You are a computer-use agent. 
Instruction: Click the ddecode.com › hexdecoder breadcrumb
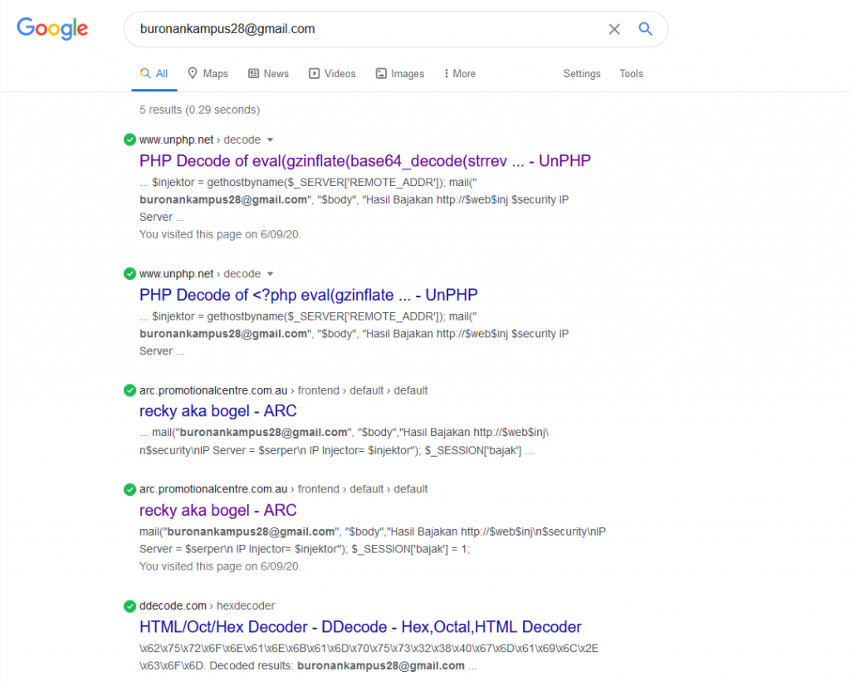207,605
